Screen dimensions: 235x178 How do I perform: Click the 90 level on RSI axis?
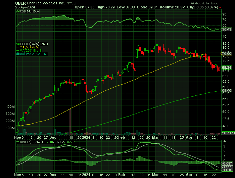click(225, 14)
